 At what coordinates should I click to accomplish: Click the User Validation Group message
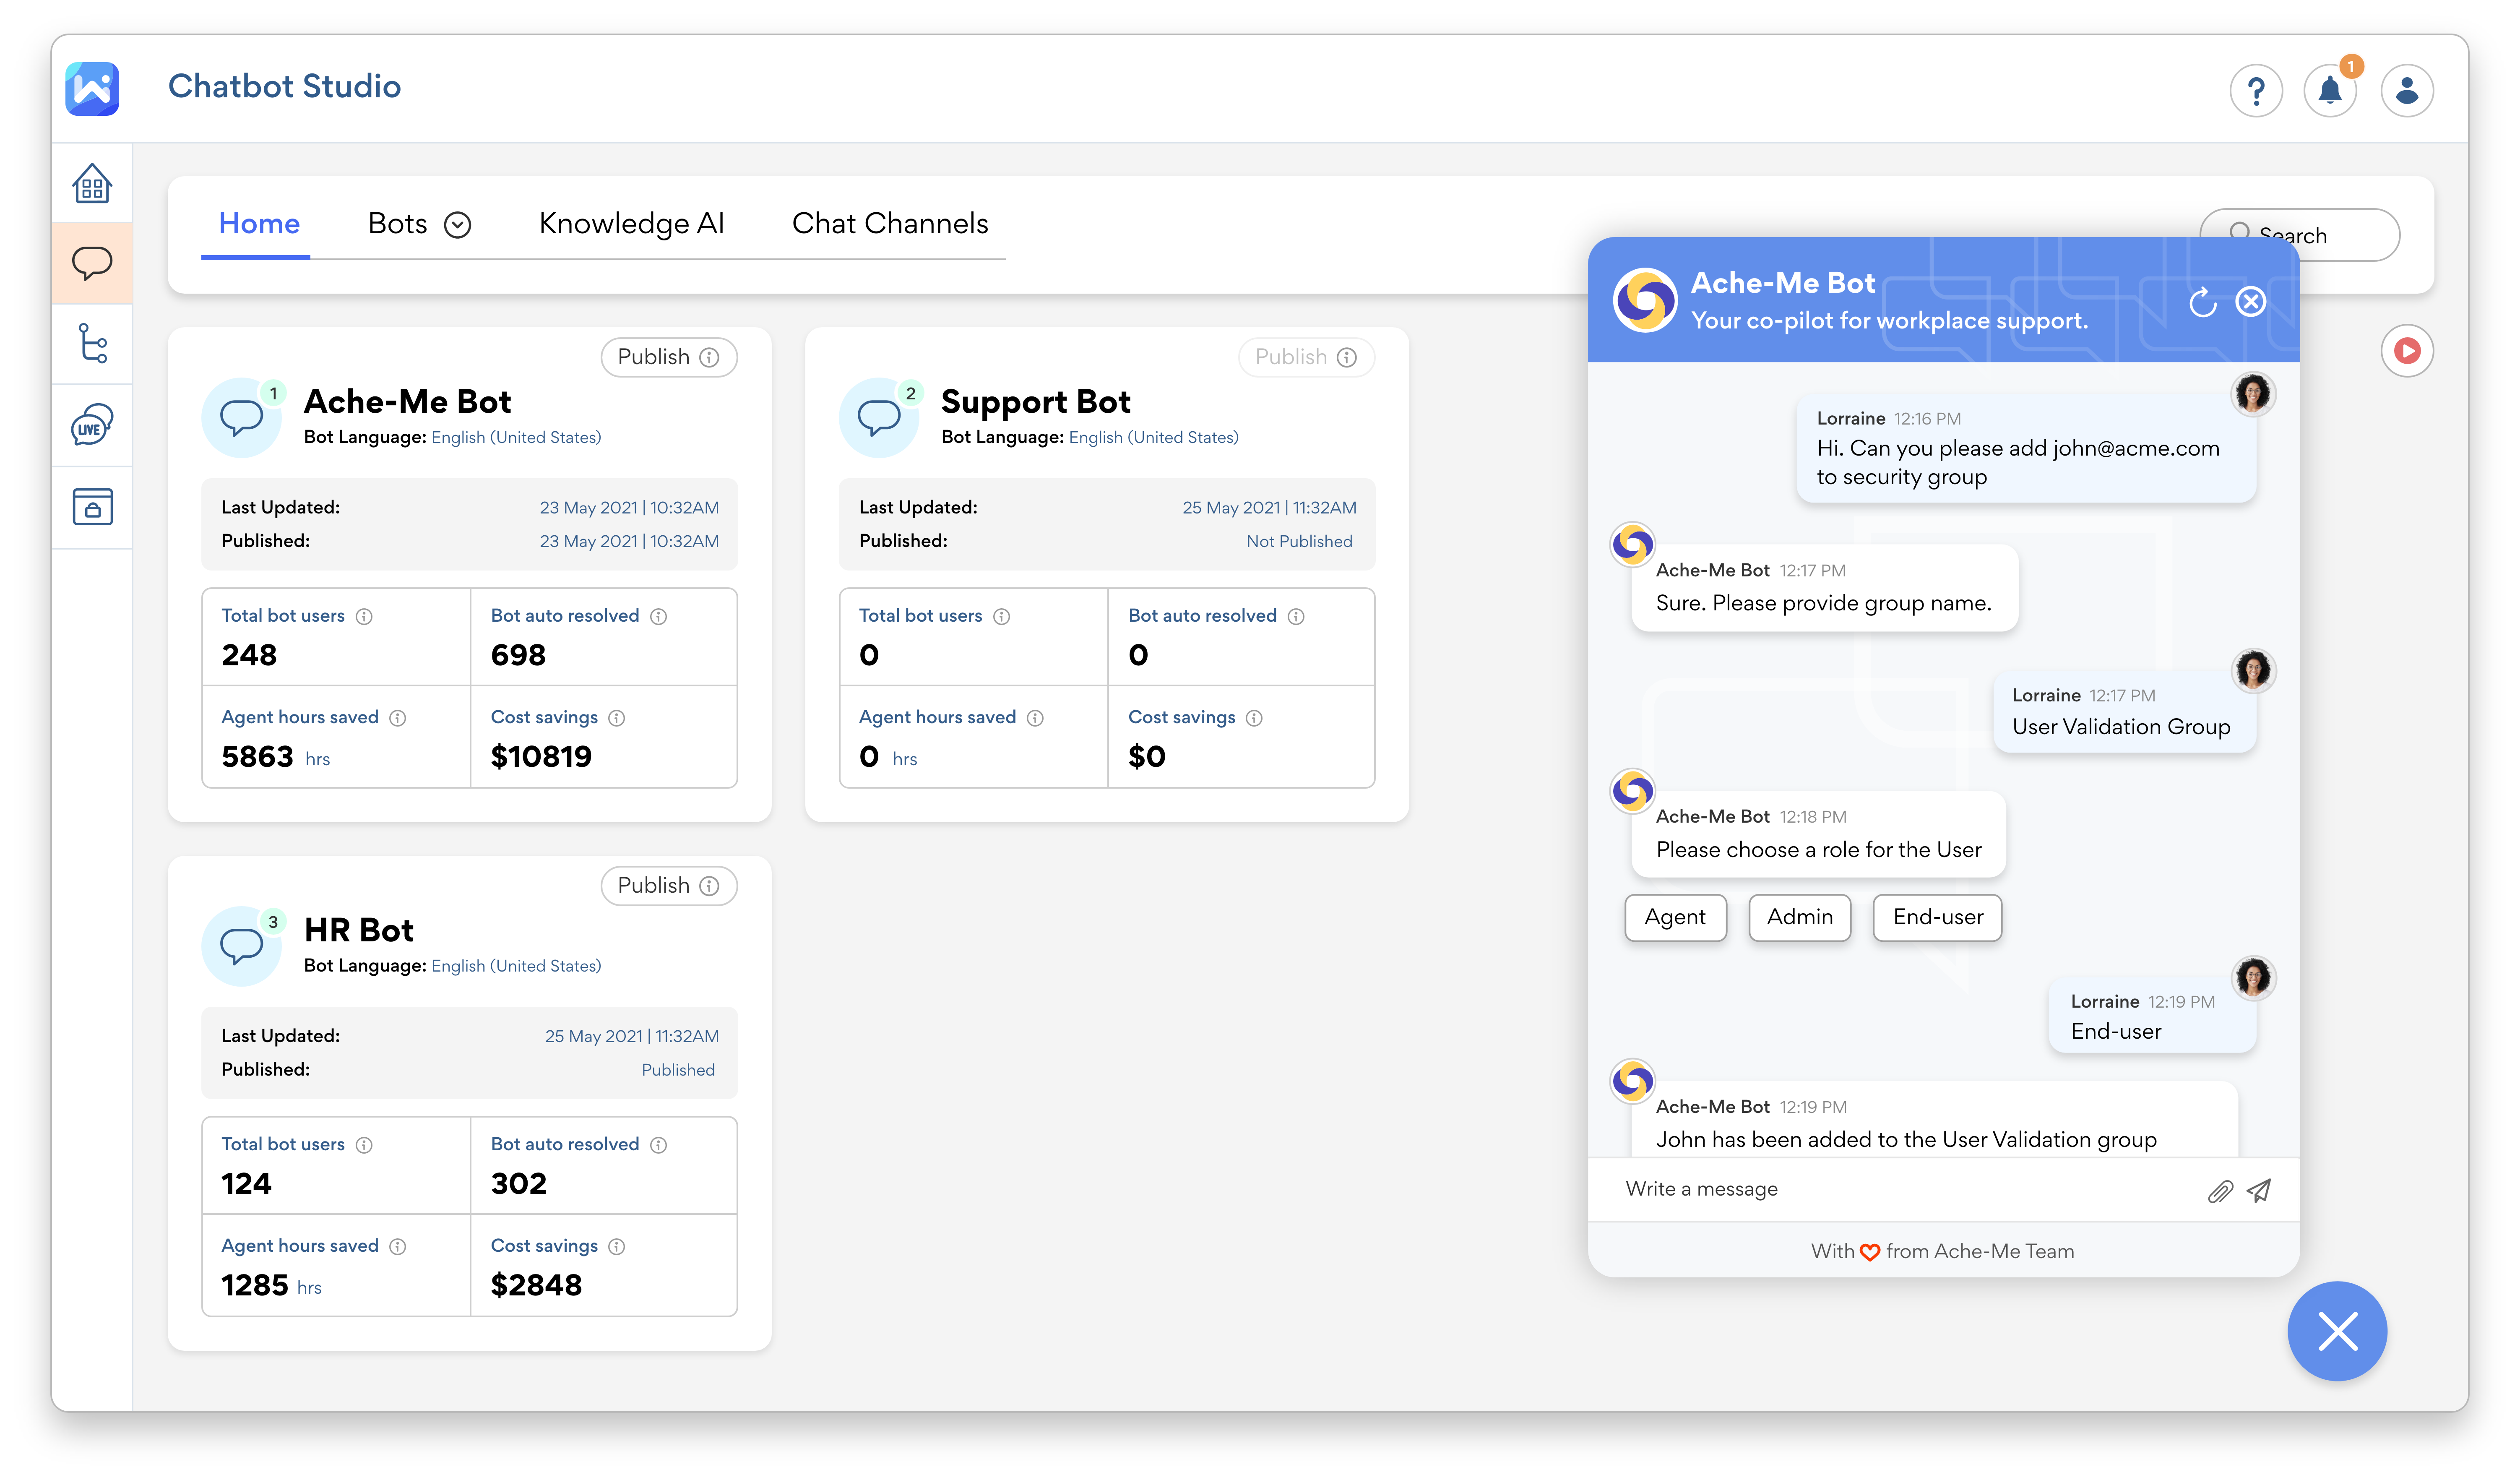[x=2123, y=713]
